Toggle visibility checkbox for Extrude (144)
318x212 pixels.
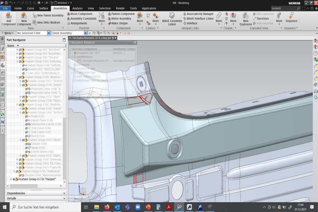[26, 144]
